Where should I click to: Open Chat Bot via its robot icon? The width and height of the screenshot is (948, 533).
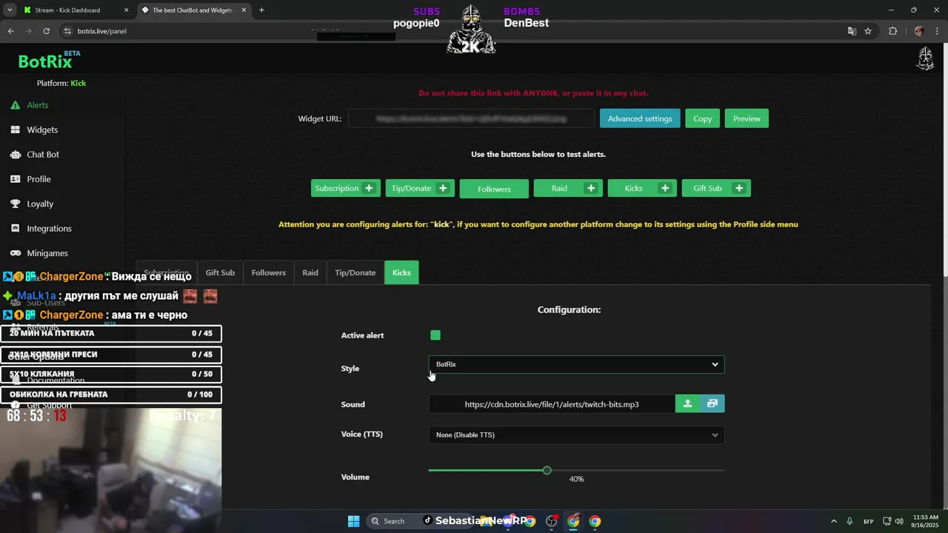click(15, 155)
